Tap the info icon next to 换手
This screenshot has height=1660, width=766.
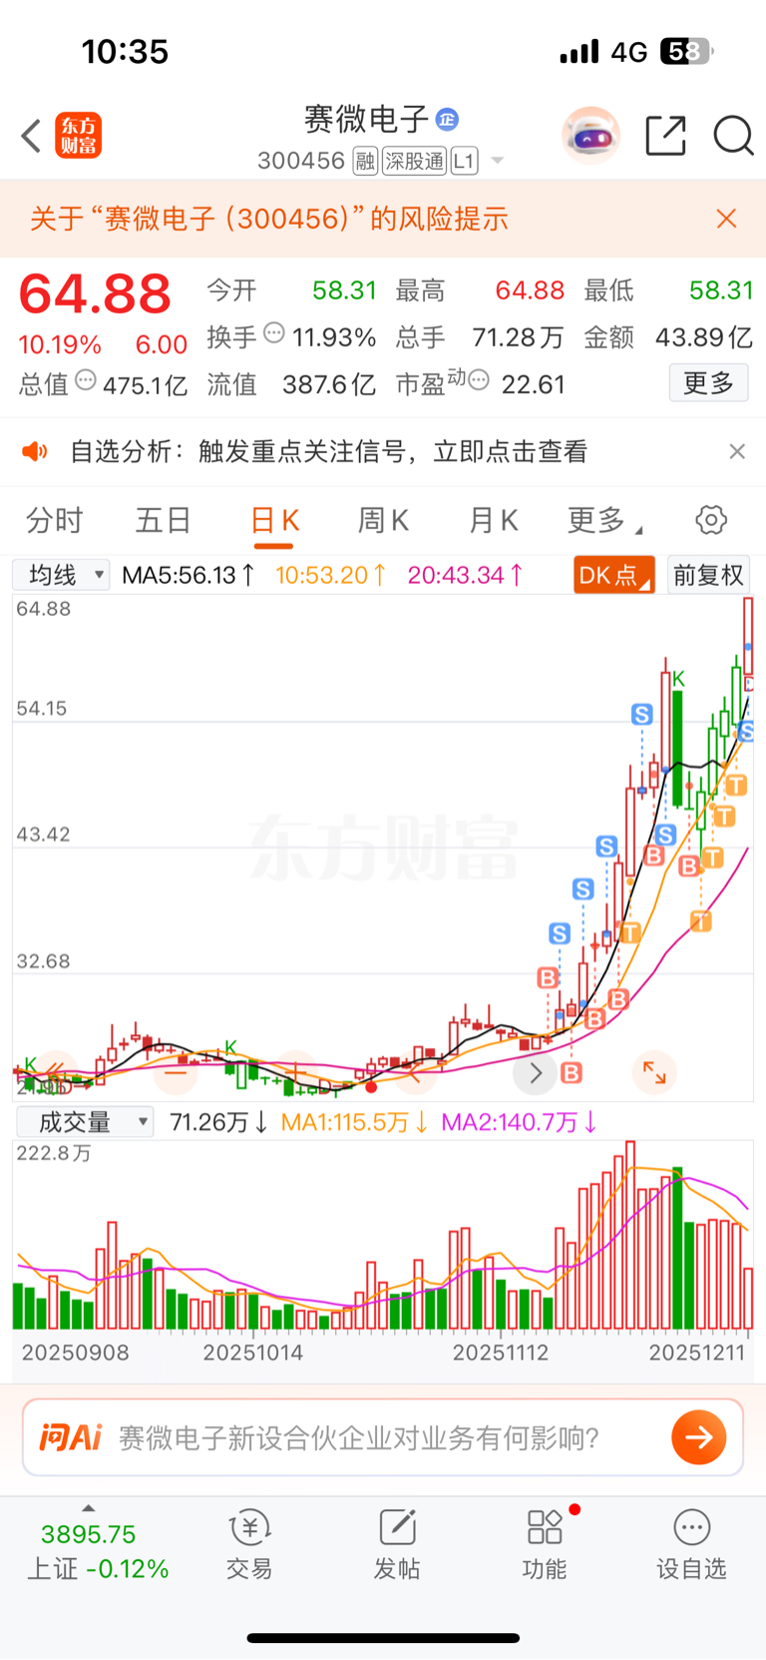pos(273,333)
